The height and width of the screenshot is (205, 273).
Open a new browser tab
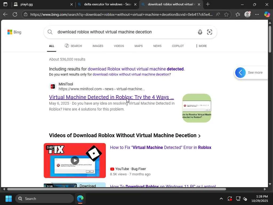(208, 4)
